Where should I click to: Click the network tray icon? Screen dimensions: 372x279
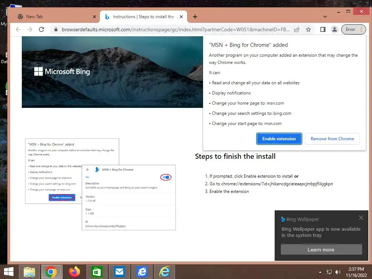pyautogui.click(x=329, y=272)
